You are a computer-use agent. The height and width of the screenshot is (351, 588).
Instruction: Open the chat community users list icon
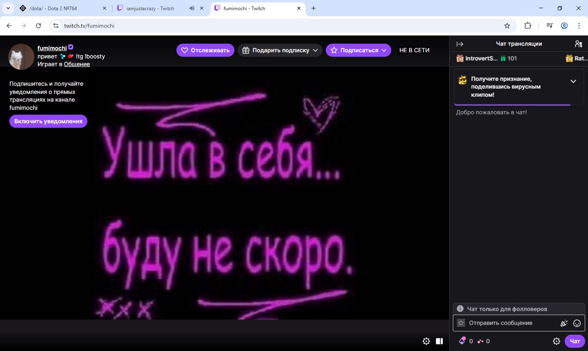point(578,44)
